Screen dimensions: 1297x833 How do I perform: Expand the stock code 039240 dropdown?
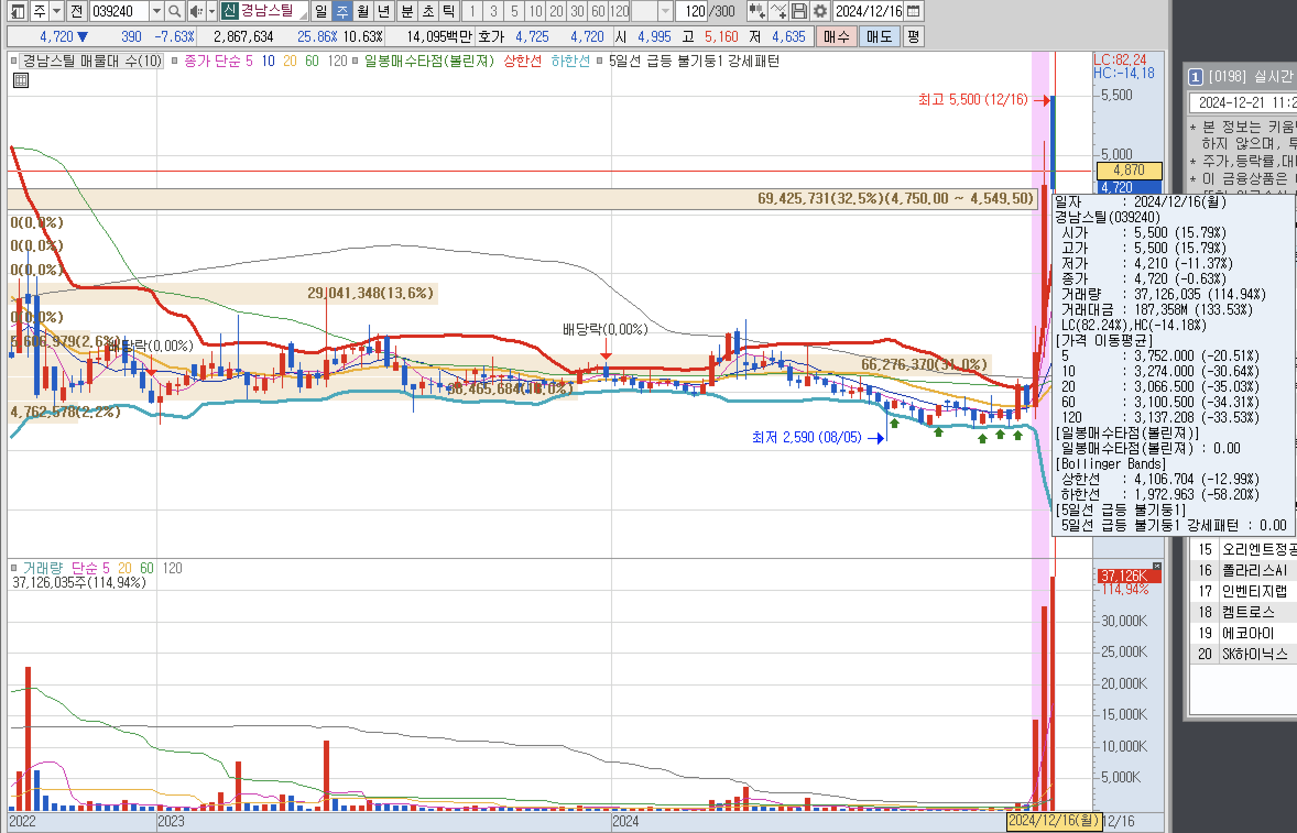(x=157, y=11)
